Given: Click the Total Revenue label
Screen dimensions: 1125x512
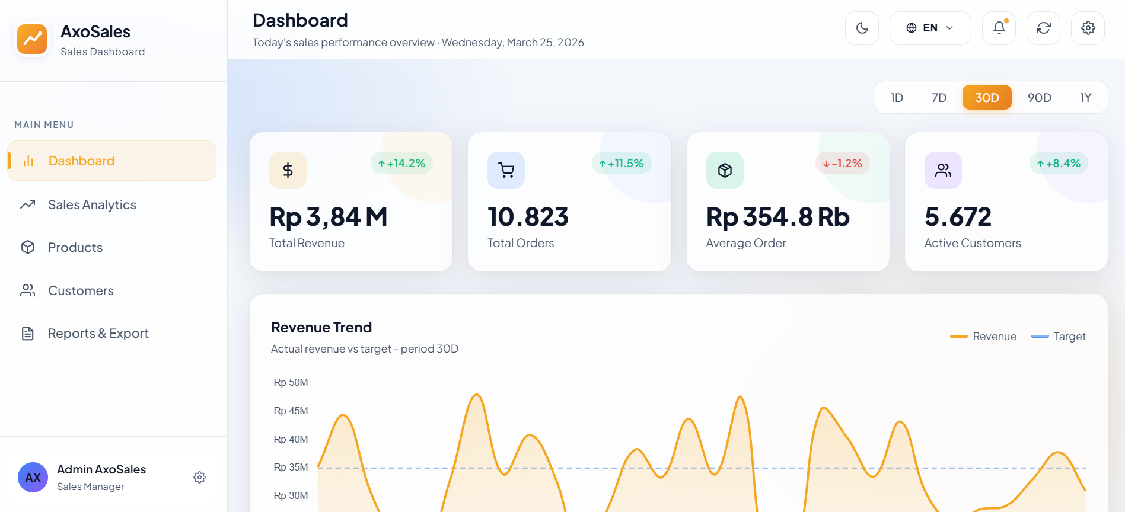Looking at the screenshot, I should coord(307,243).
